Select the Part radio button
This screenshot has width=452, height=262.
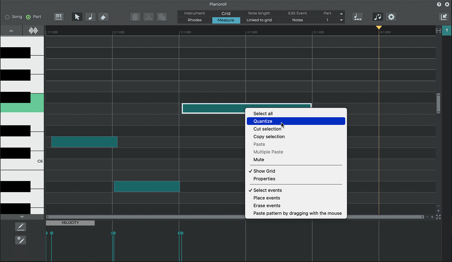(x=28, y=17)
